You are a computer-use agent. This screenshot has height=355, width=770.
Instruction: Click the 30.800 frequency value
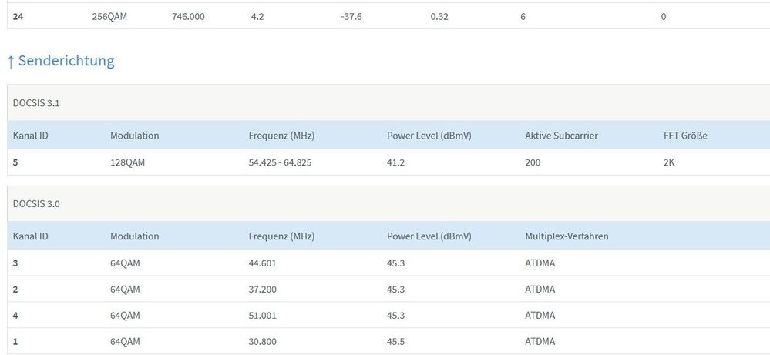tap(262, 341)
